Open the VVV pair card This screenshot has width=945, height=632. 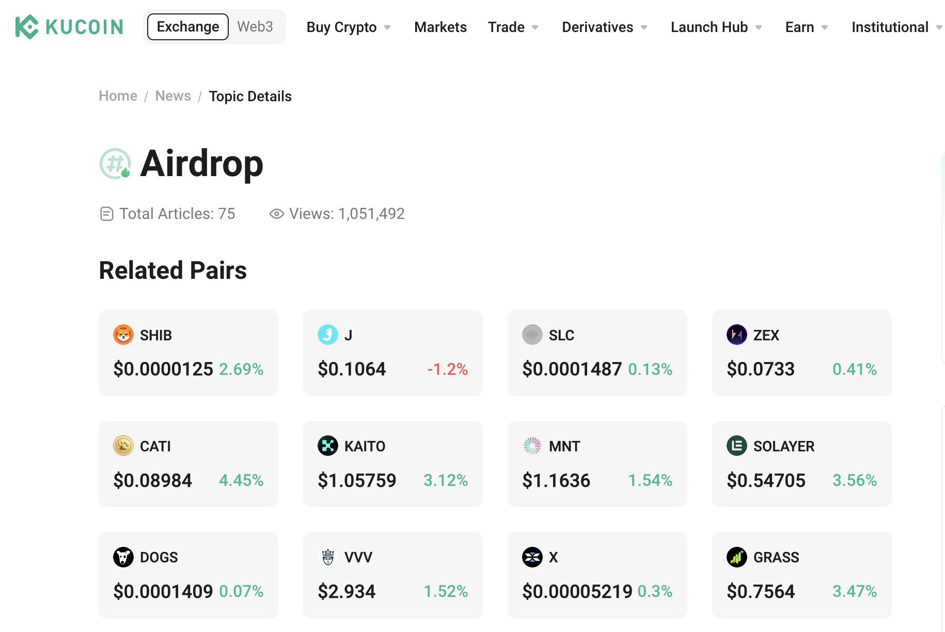392,575
